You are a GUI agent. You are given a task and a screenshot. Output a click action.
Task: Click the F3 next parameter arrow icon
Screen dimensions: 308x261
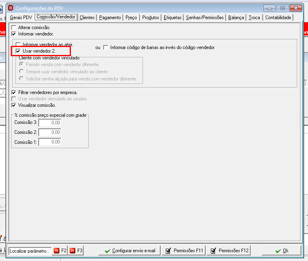[73, 251]
